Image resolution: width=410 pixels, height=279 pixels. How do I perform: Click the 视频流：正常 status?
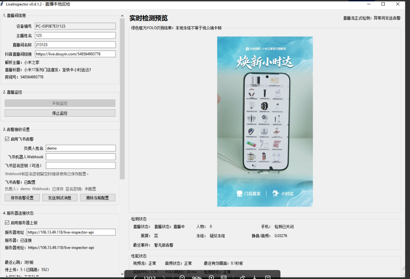144,263
